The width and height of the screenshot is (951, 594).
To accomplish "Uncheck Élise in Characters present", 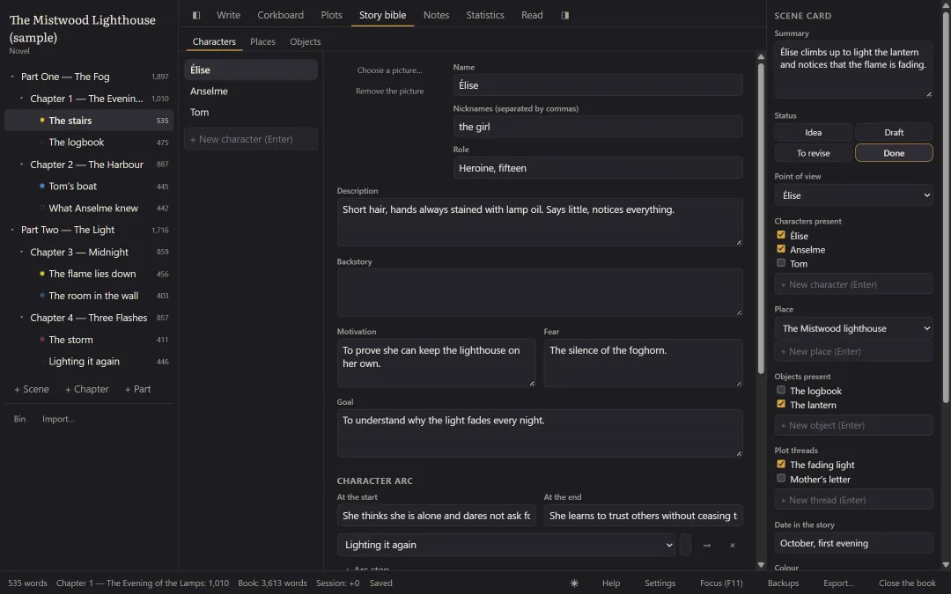I will click(781, 235).
